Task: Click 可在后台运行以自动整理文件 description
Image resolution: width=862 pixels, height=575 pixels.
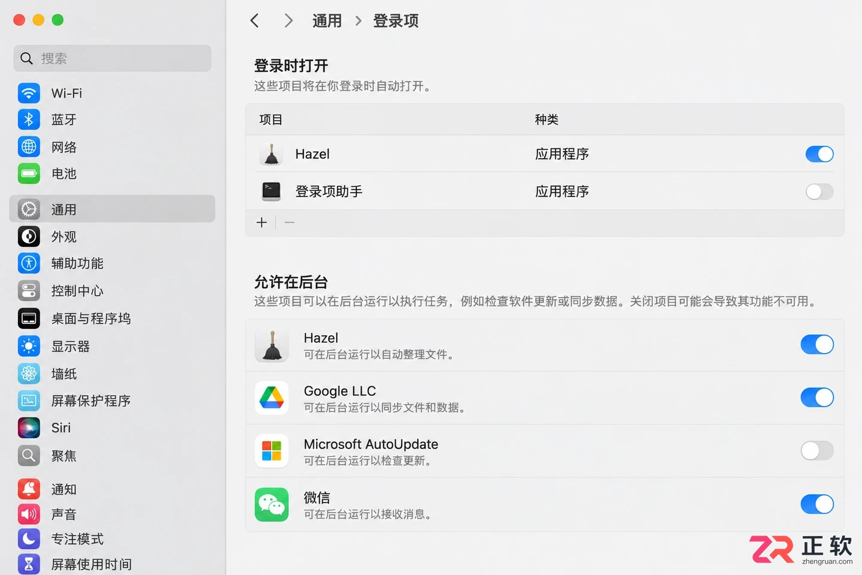Action: pos(379,355)
